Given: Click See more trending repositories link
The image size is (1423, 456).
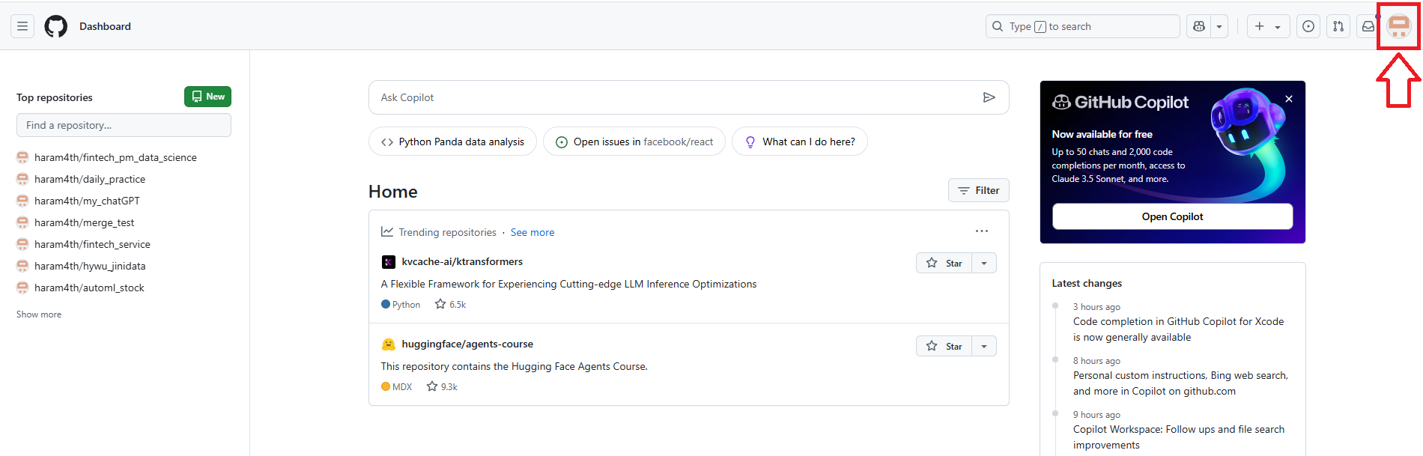Looking at the screenshot, I should coord(533,232).
